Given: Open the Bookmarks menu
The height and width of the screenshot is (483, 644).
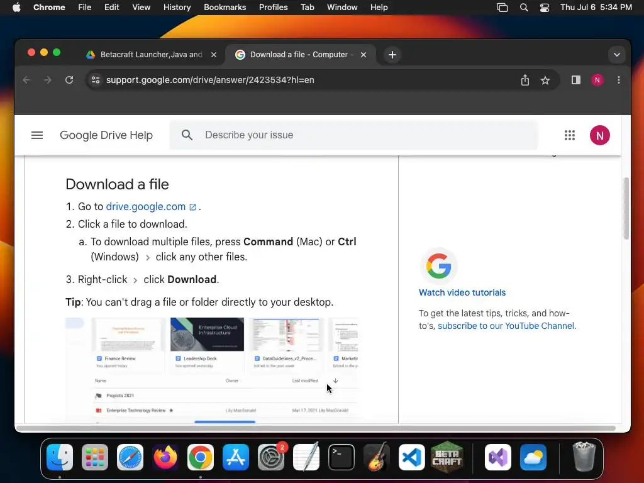Looking at the screenshot, I should pos(225,7).
